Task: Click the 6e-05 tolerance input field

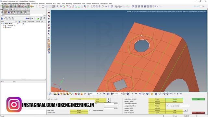Action: [111, 108]
